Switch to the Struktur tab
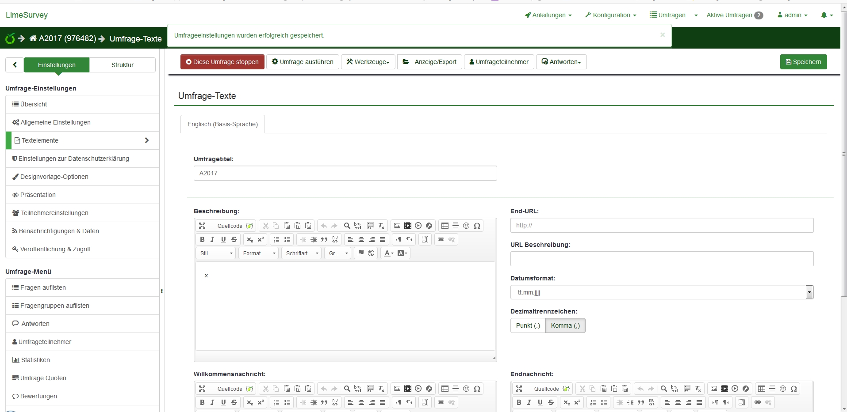 (x=122, y=65)
